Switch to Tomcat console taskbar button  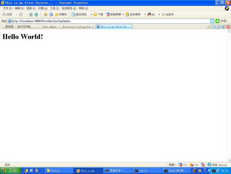(147, 171)
